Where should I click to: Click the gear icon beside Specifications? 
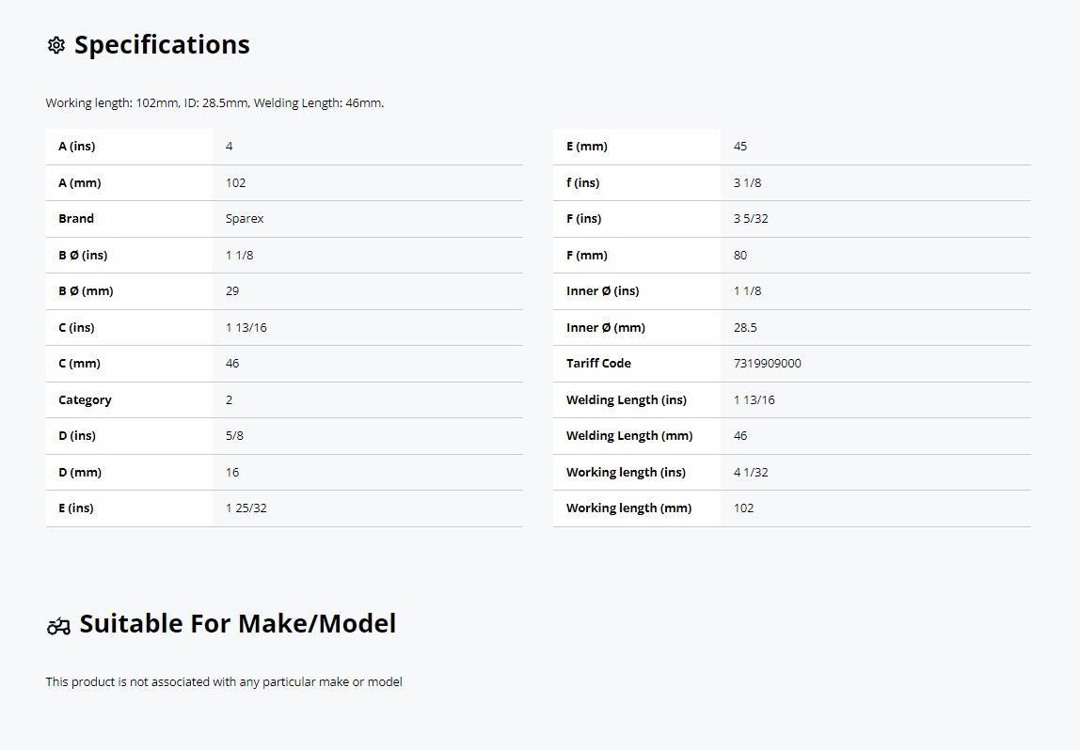[56, 45]
